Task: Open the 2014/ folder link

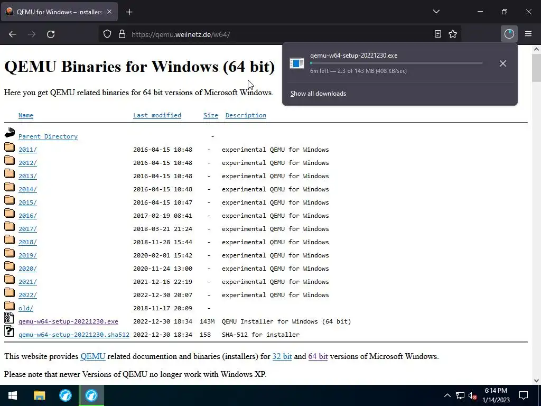Action: click(27, 189)
